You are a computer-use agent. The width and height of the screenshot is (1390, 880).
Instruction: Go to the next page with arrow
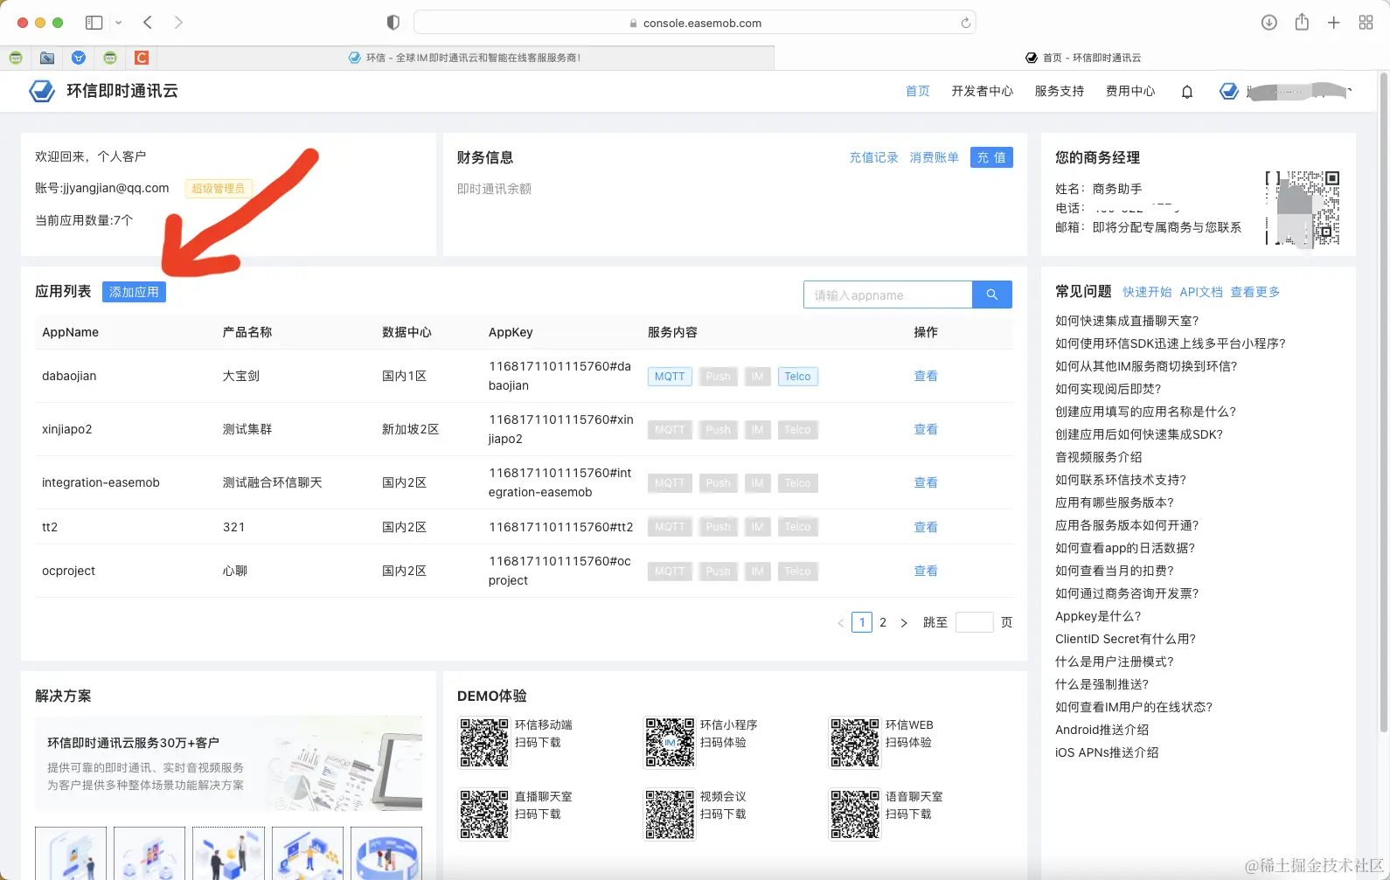click(904, 622)
